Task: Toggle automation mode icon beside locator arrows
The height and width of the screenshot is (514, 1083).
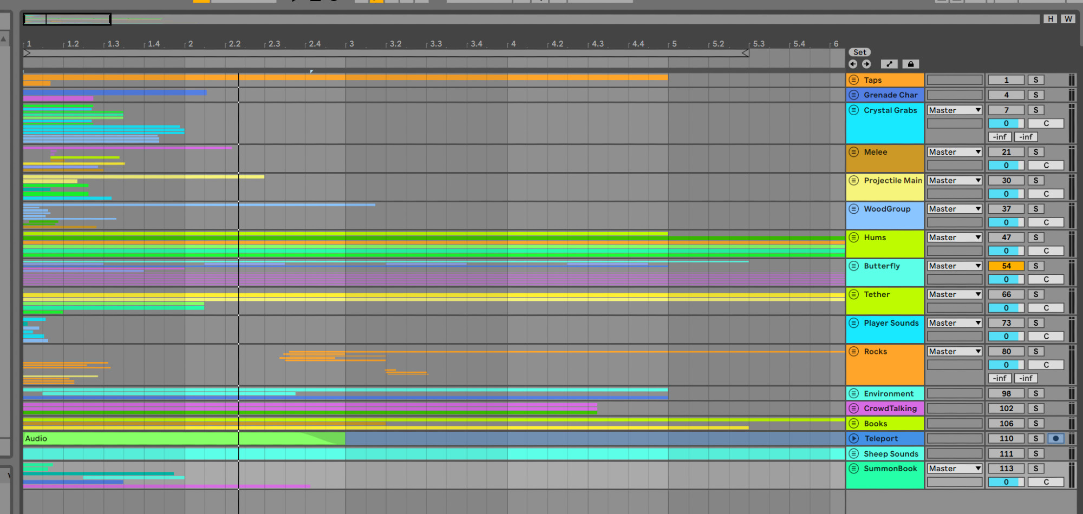Action: click(889, 64)
